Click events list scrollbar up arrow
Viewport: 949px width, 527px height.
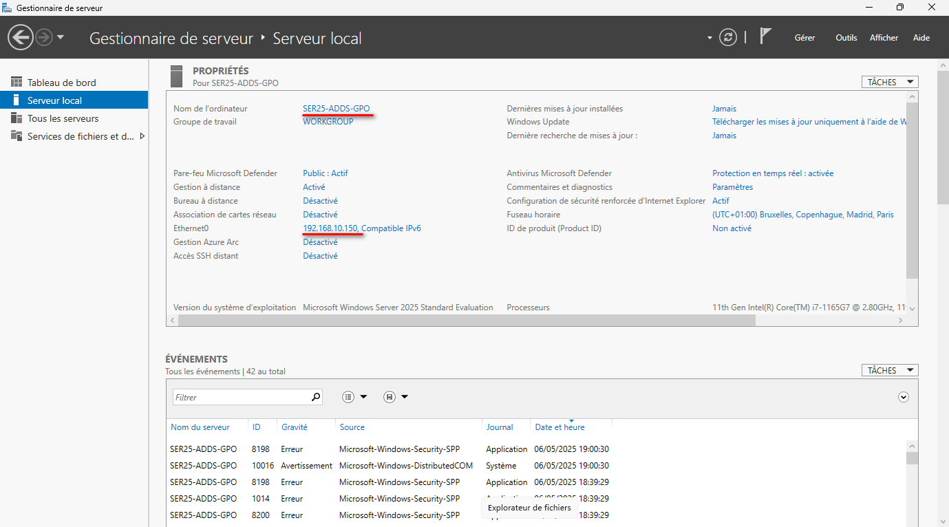click(x=912, y=446)
